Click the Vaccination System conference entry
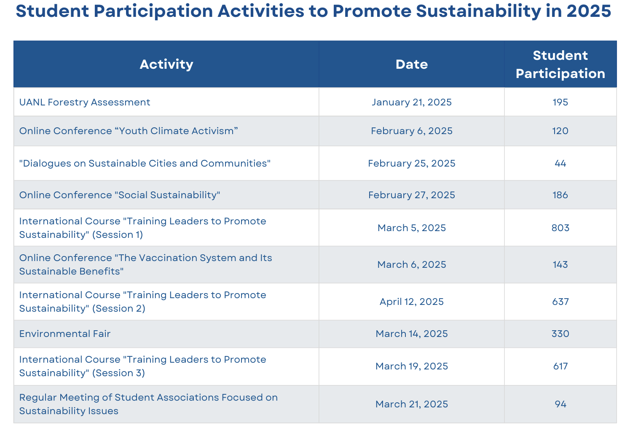The height and width of the screenshot is (431, 622). pyautogui.click(x=146, y=264)
